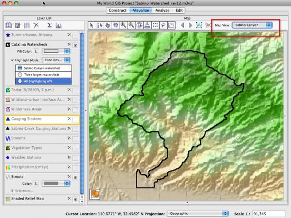Click the star icon of Summerhaven, Arizona layer
This screenshot has width=291, height=218.
pos(8,35)
